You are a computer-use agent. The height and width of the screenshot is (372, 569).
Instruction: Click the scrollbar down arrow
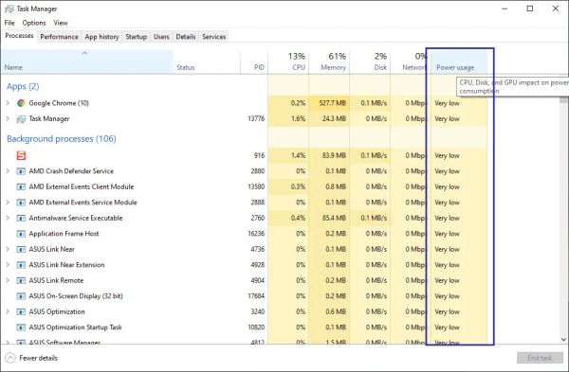click(x=563, y=340)
